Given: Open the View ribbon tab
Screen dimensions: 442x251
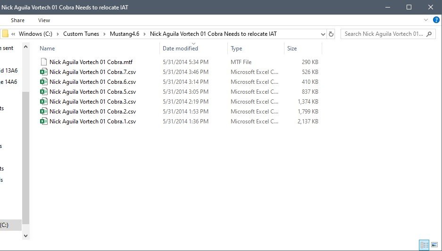Looking at the screenshot, I should click(x=44, y=20).
